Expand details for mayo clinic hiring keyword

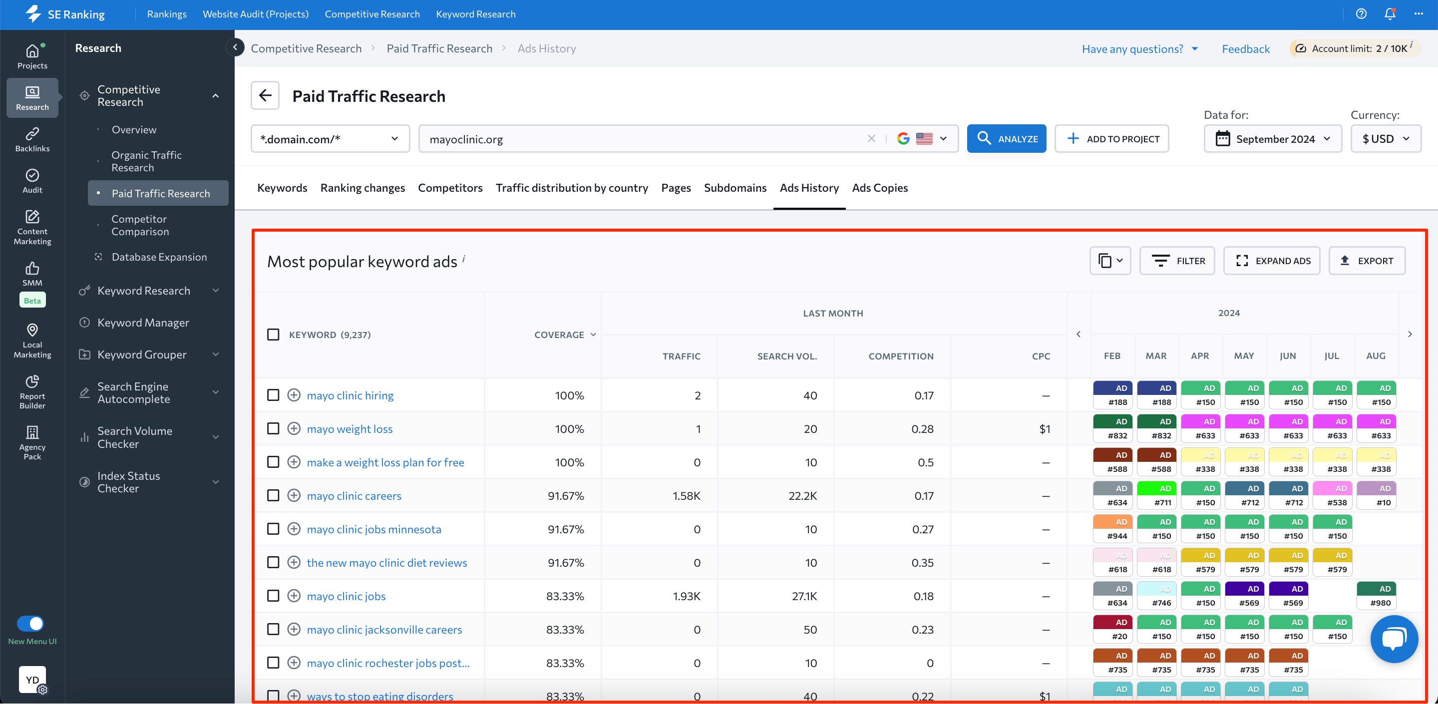click(294, 395)
